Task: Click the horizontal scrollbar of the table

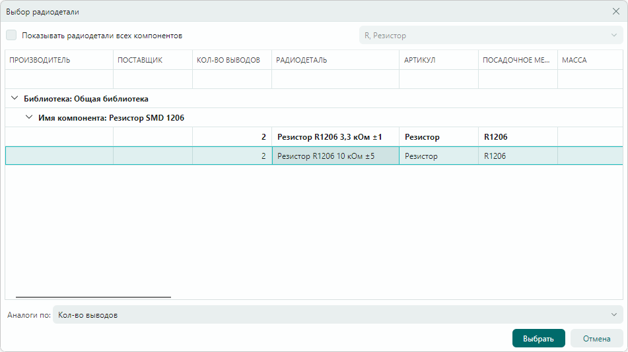Action: point(93,297)
